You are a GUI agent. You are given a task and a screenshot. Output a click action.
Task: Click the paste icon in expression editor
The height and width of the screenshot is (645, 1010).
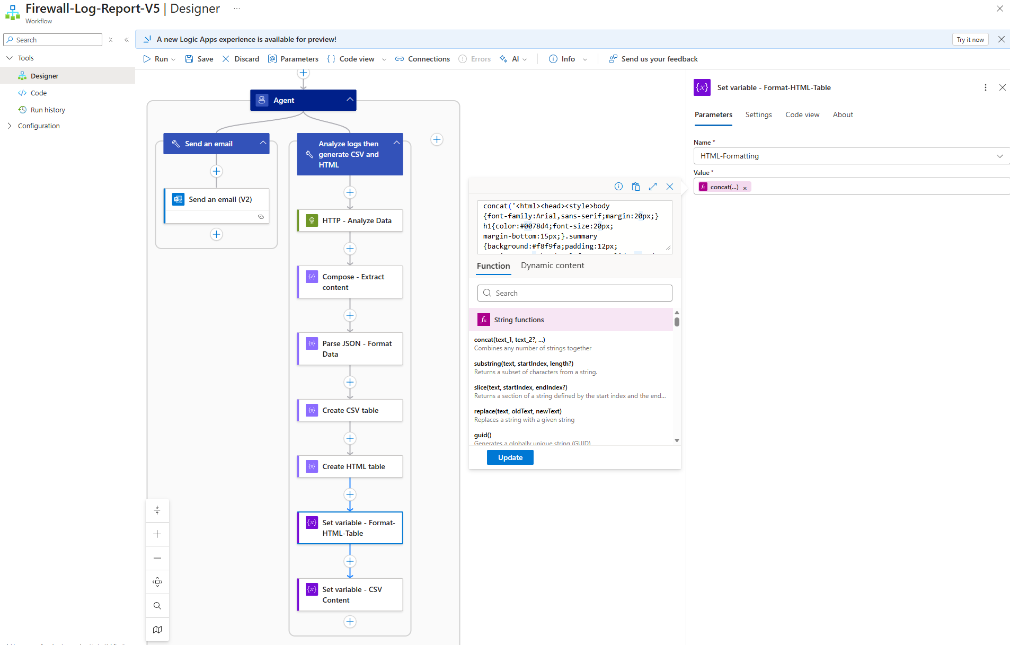636,187
